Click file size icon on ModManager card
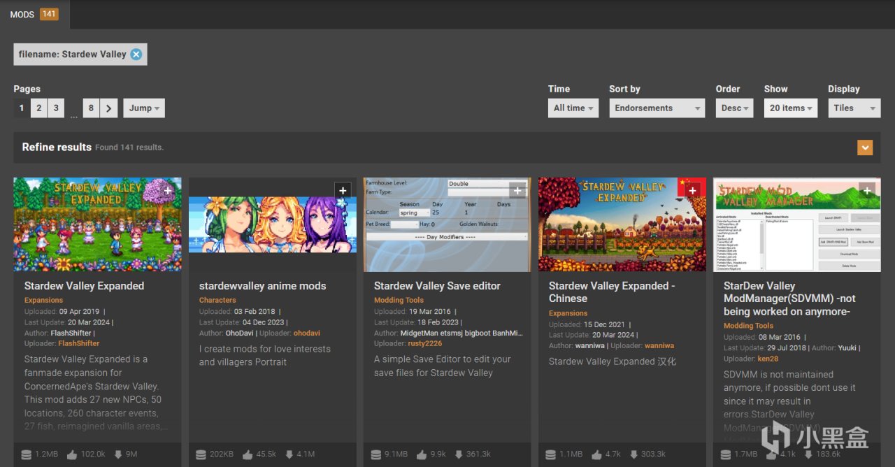 point(725,454)
